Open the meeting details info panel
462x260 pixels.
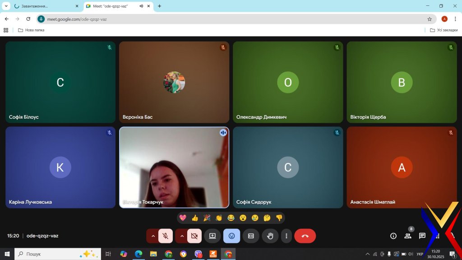click(393, 236)
